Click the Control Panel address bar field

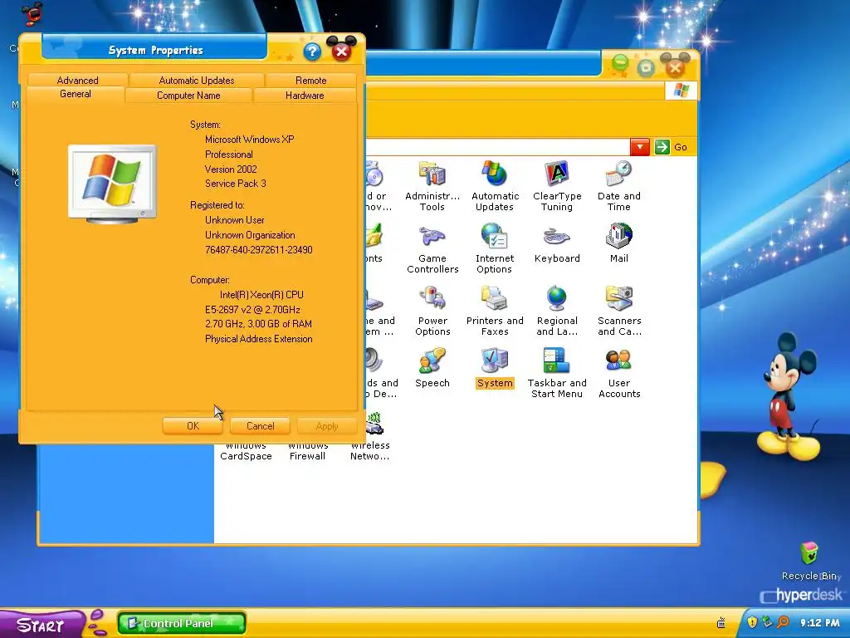tap(498, 147)
